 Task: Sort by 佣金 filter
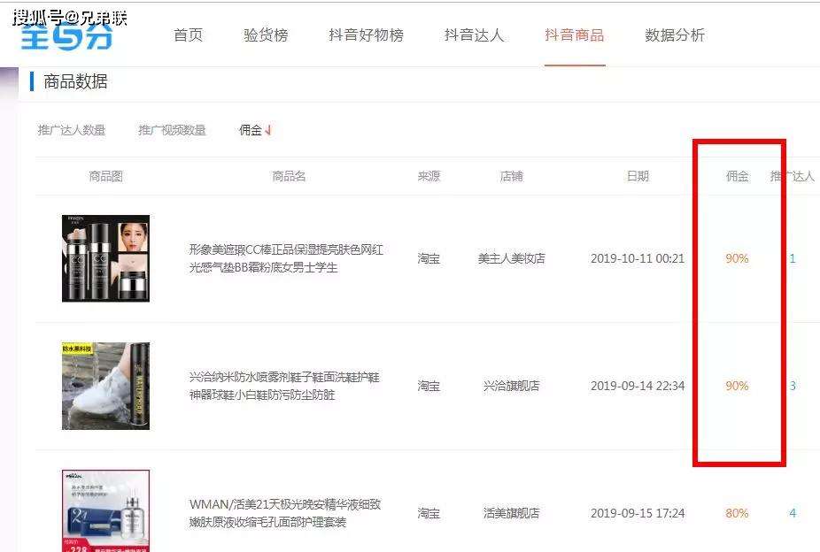point(250,130)
